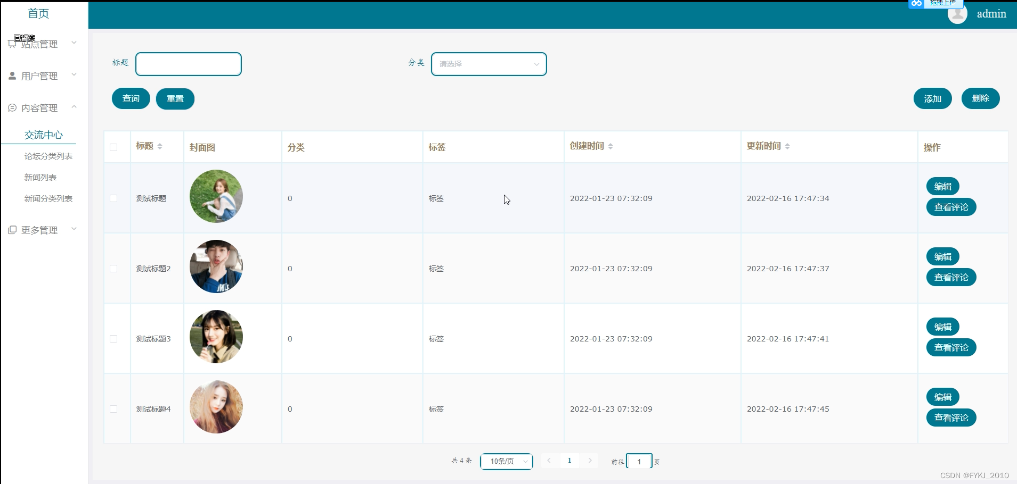Image resolution: width=1017 pixels, height=484 pixels.
Task: Collapse the 内容管理 menu chevron
Action: click(x=74, y=107)
